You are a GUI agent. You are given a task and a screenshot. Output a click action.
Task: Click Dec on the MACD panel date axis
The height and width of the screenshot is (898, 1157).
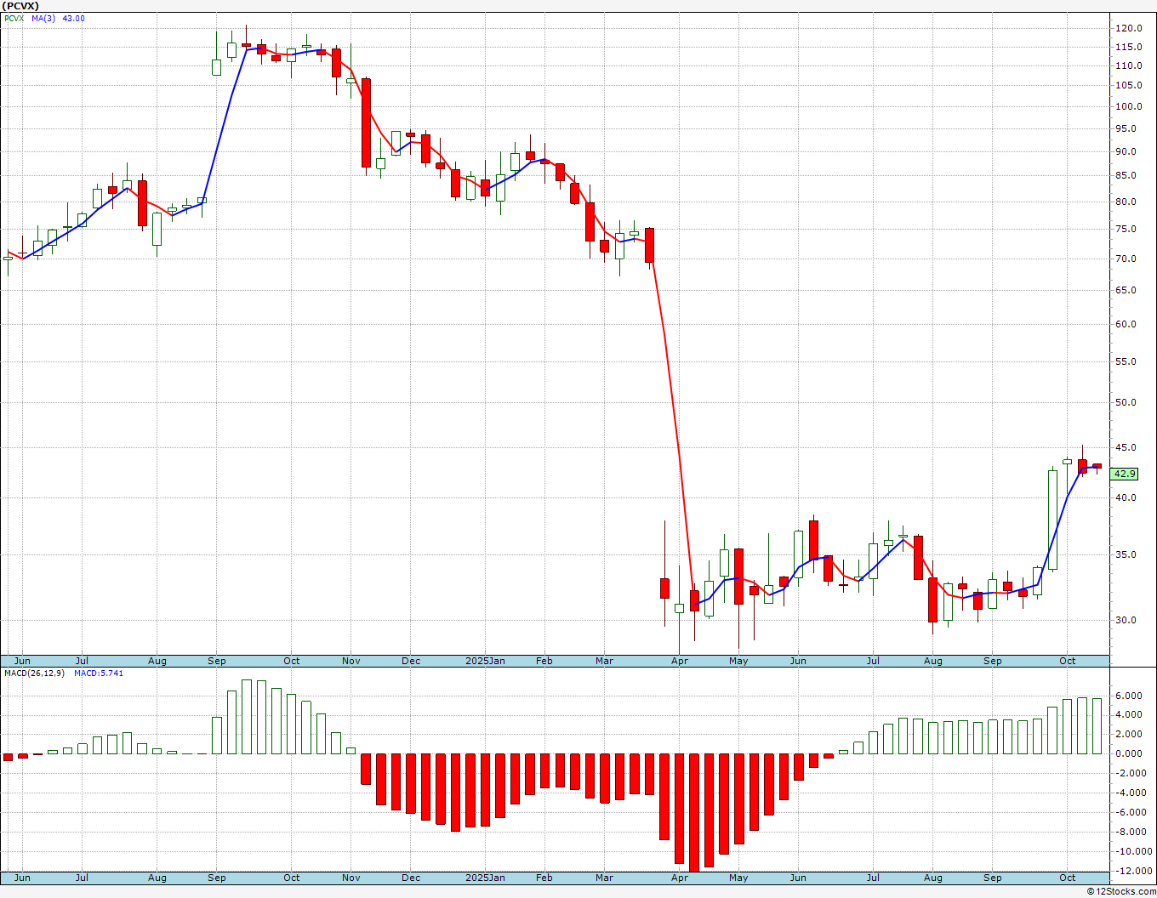(x=411, y=878)
